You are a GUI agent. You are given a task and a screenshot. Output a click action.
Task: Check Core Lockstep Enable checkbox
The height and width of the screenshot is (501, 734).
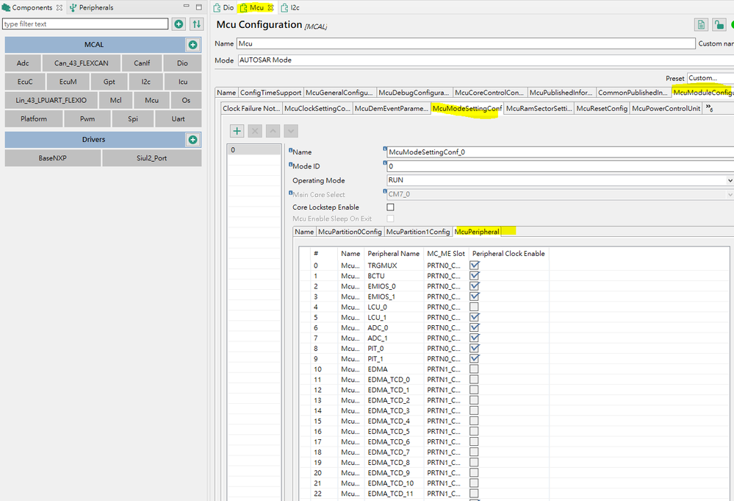tap(390, 207)
